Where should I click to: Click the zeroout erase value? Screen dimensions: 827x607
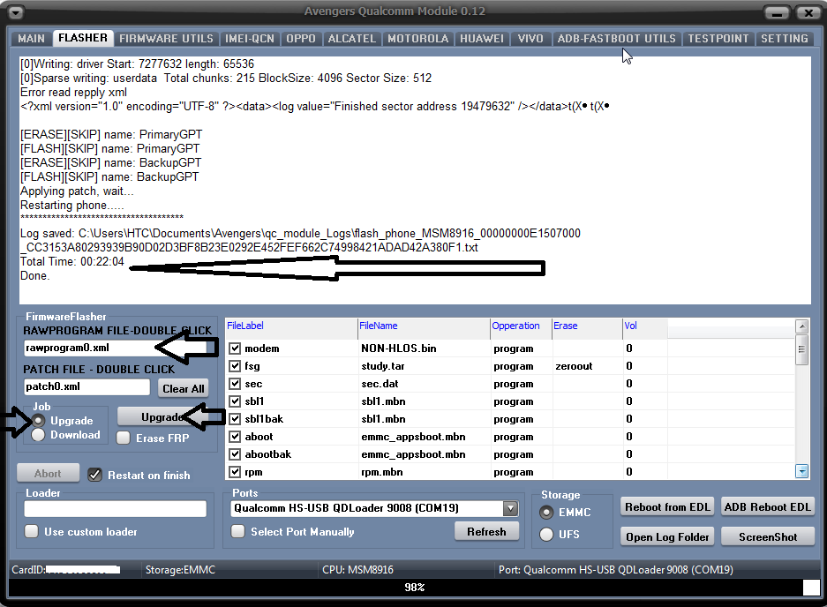click(574, 366)
